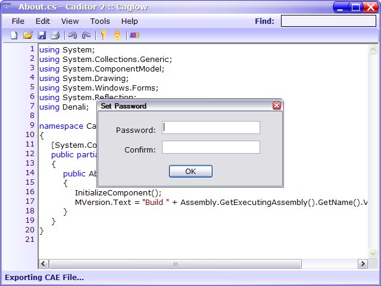Click the down arrow of the vertical scrollbar
The height and width of the screenshot is (286, 381).
click(373, 254)
